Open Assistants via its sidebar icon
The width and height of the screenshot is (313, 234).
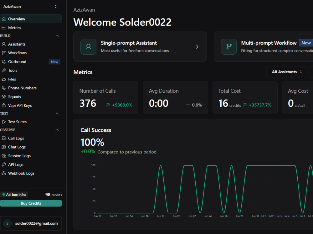(x=3, y=44)
